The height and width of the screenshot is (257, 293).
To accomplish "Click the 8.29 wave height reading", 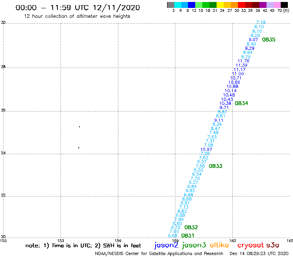I will click(255, 35).
